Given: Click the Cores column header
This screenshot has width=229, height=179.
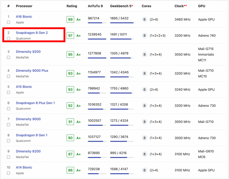Looking at the screenshot, I should (x=146, y=6).
